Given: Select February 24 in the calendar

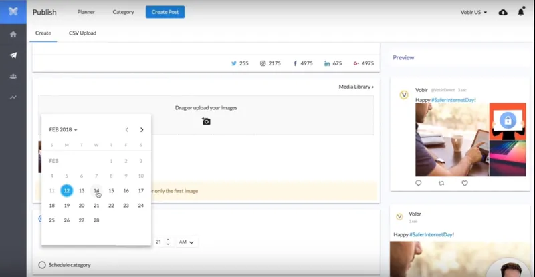Looking at the screenshot, I should (x=141, y=206).
